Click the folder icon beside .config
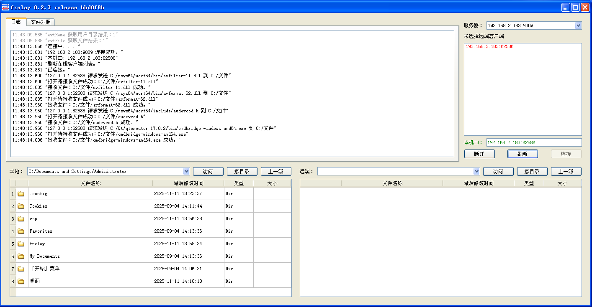592x307 pixels. click(21, 194)
